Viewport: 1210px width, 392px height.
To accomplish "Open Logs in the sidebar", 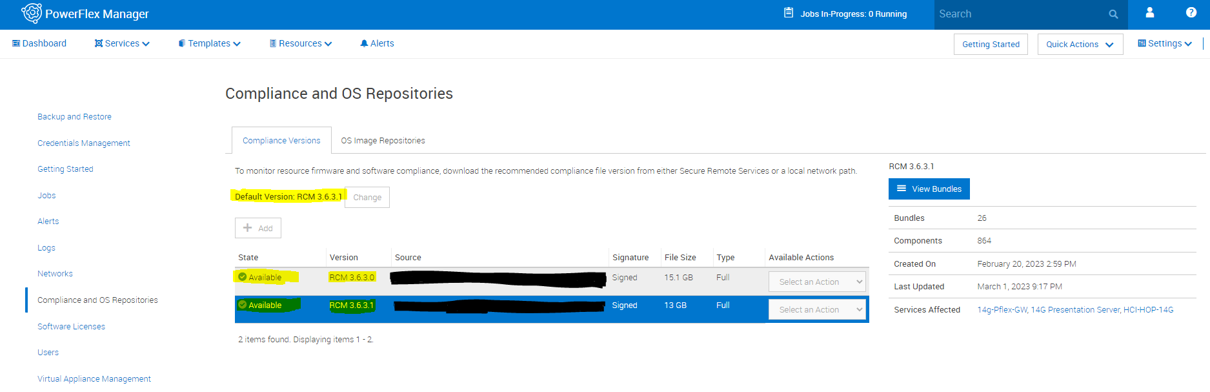I will click(46, 248).
